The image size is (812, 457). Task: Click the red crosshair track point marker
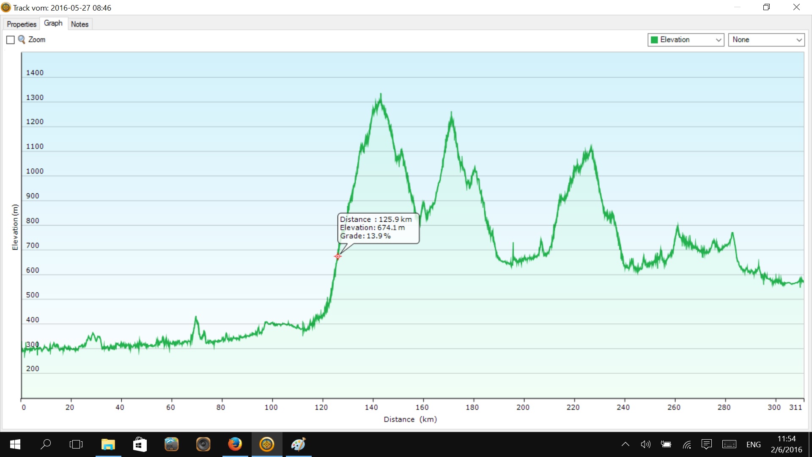pos(337,256)
